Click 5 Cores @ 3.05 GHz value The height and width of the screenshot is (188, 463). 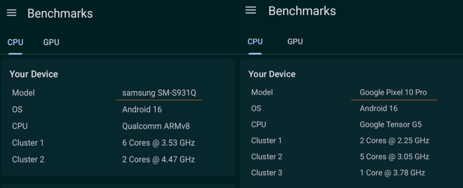[394, 156]
